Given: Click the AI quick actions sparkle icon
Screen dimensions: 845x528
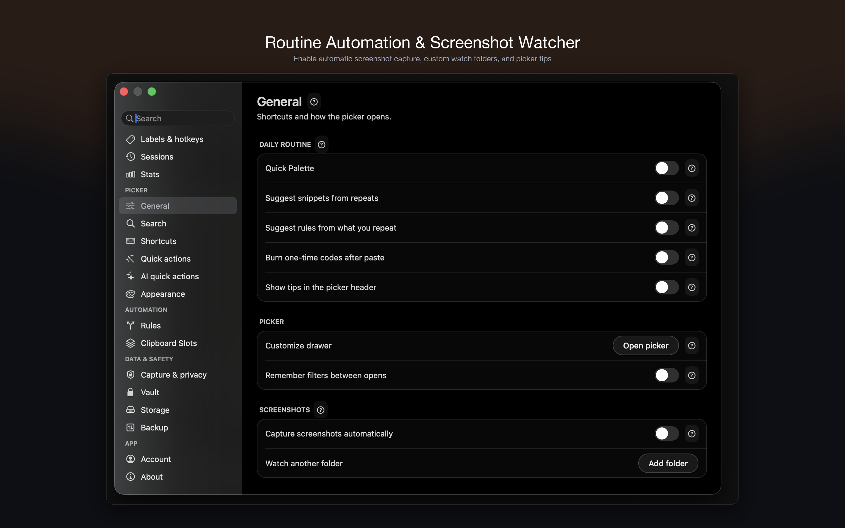Looking at the screenshot, I should click(x=130, y=276).
